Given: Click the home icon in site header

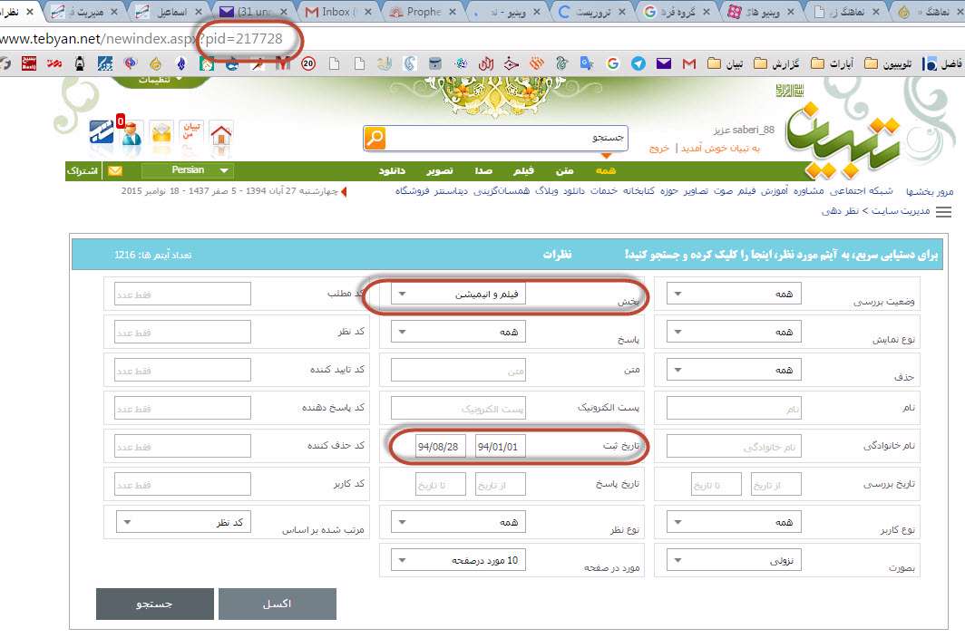Looking at the screenshot, I should pyautogui.click(x=220, y=134).
